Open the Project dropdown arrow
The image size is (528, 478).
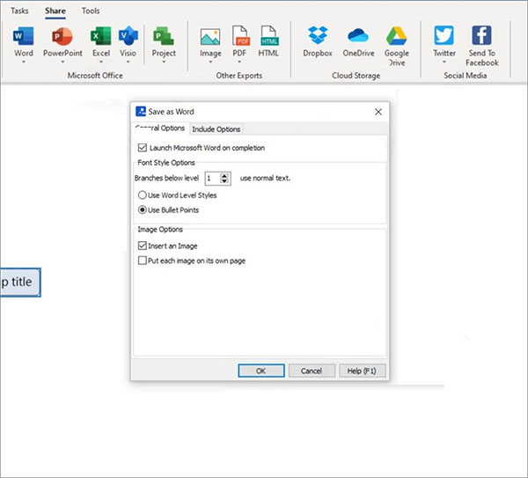tap(164, 62)
